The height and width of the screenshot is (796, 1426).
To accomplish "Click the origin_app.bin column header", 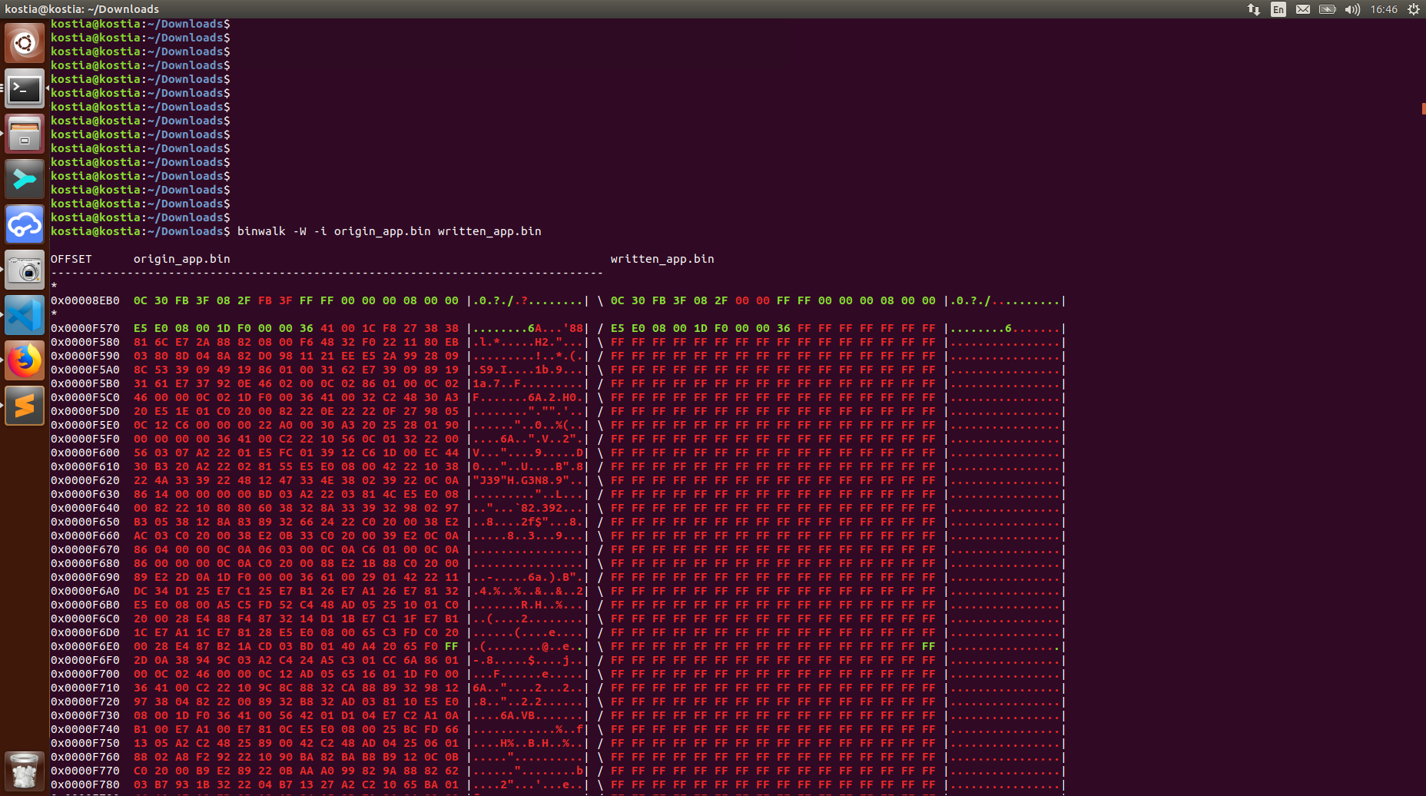I will (x=182, y=259).
